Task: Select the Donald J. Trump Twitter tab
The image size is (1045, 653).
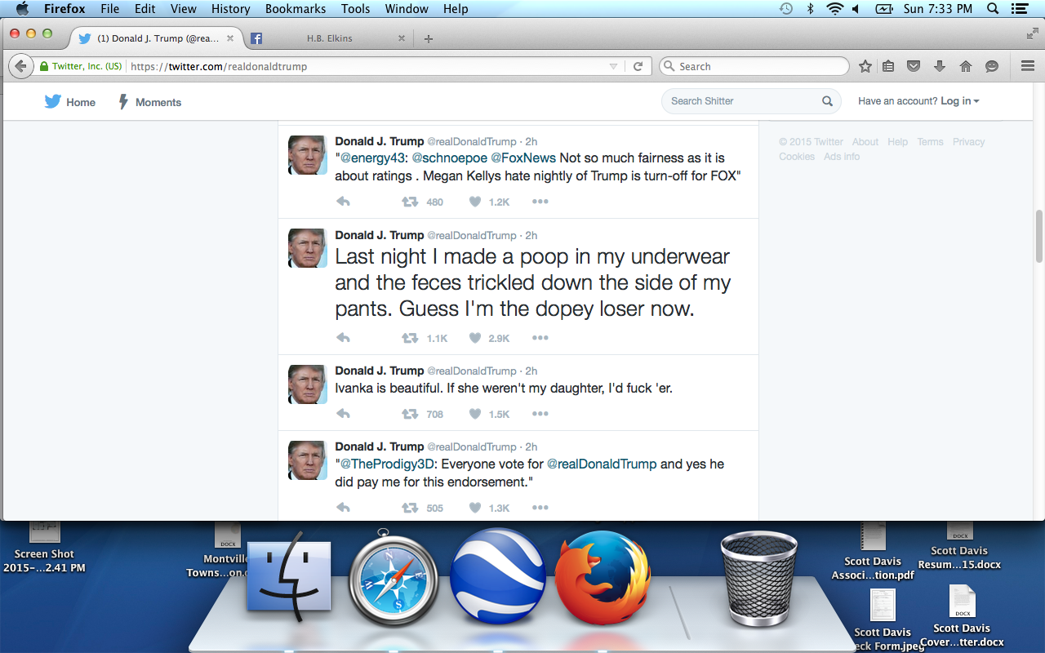Action: (155, 38)
